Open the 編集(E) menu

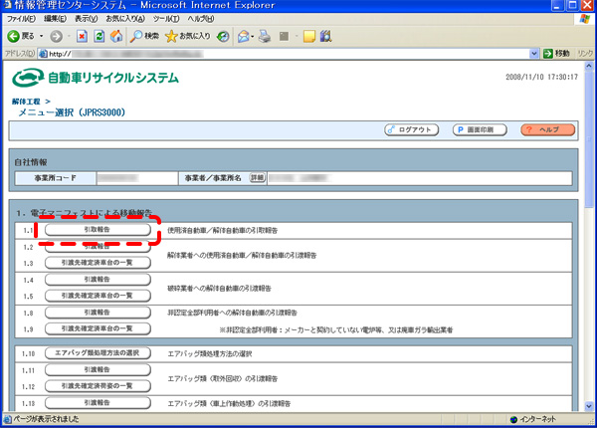(55, 19)
